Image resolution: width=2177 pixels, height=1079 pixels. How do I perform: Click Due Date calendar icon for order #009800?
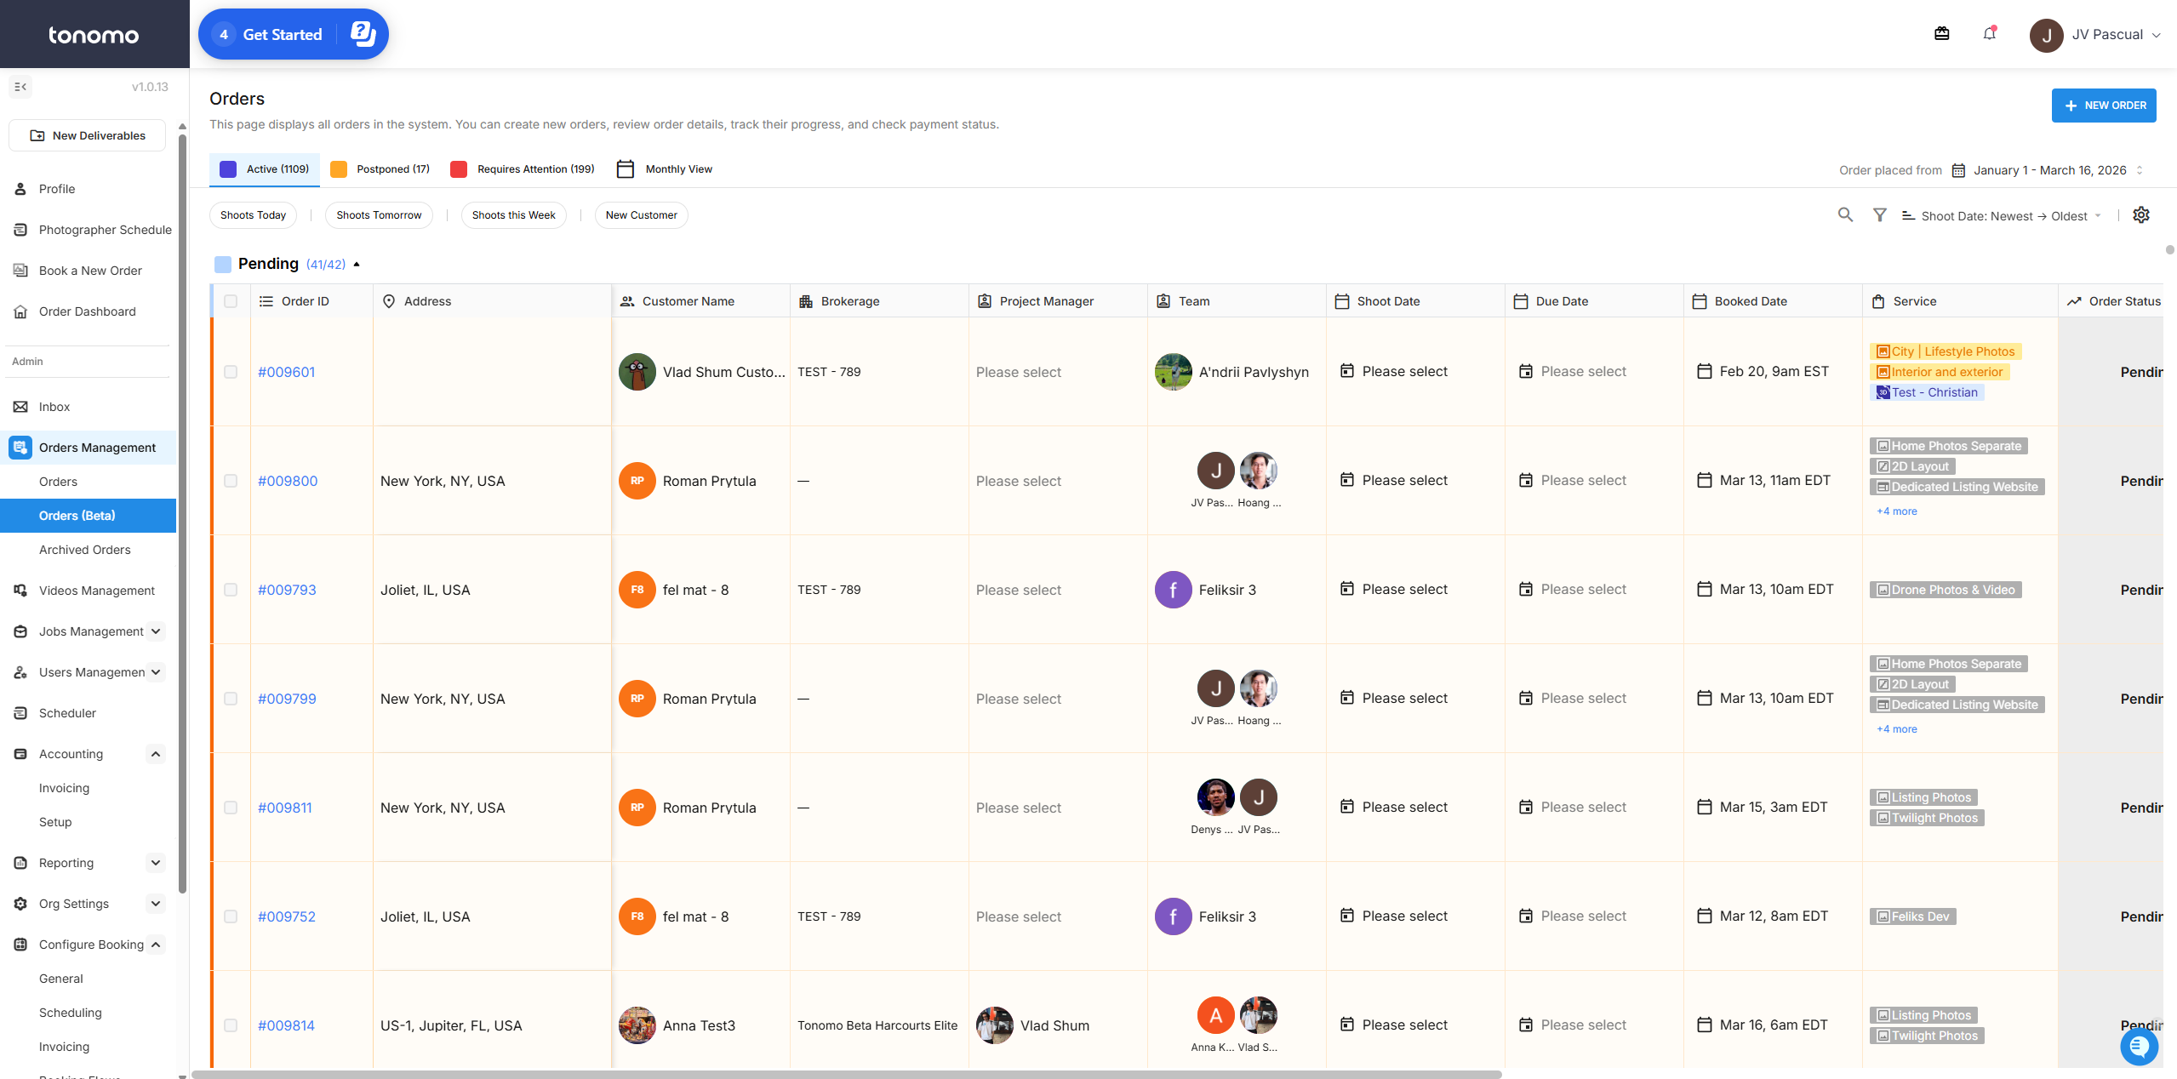1526,480
